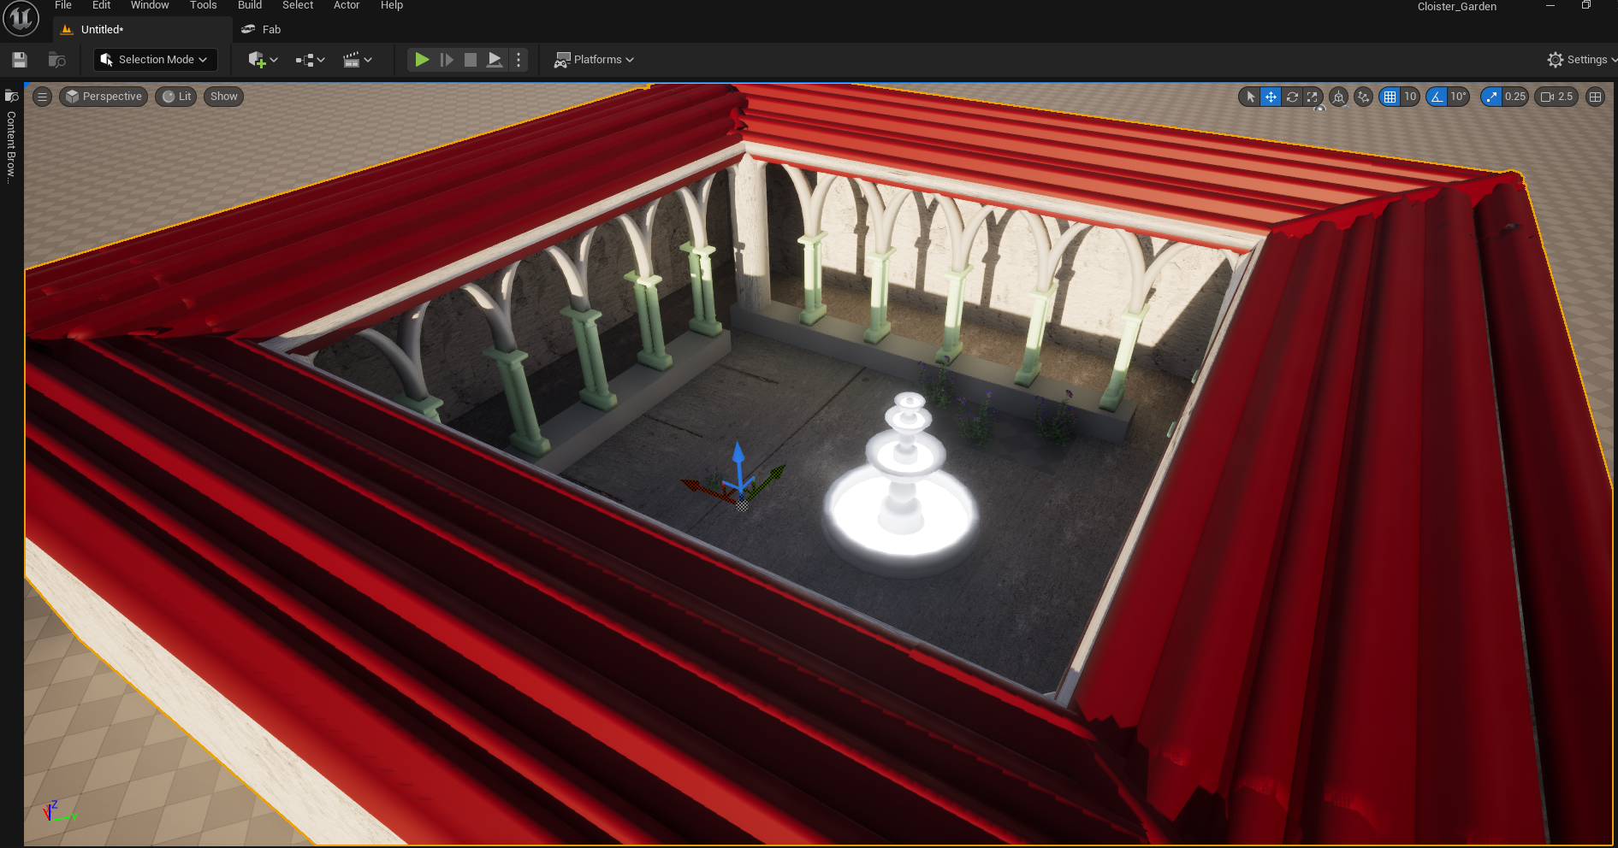Image resolution: width=1618 pixels, height=848 pixels.
Task: Open the Settings dropdown
Action: click(1581, 60)
